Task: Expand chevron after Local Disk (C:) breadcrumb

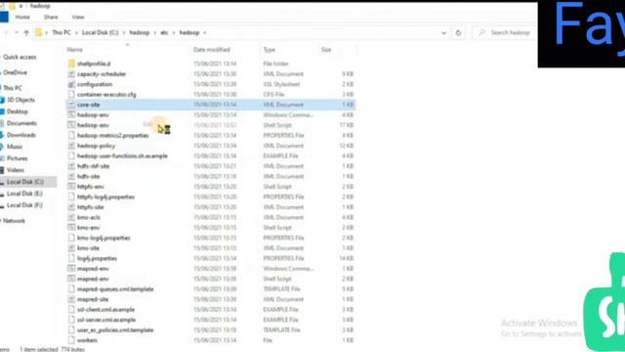Action: pyautogui.click(x=124, y=32)
